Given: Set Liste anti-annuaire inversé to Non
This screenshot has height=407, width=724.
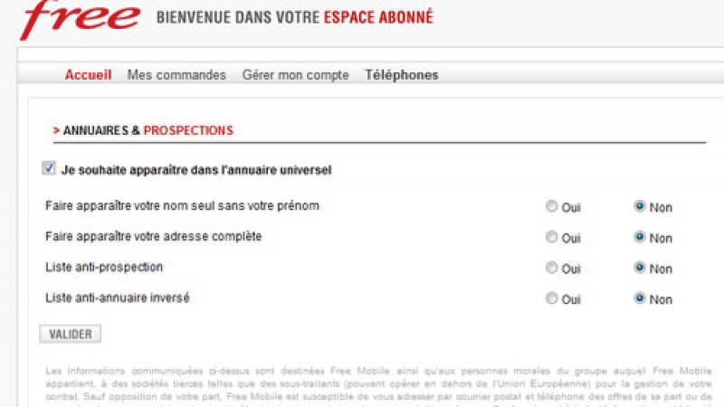Looking at the screenshot, I should point(640,298).
